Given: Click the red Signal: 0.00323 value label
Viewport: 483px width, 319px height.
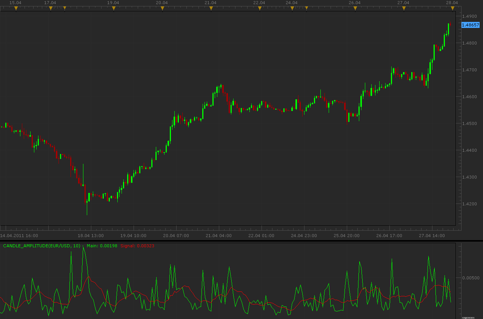Looking at the screenshot, I should coord(137,246).
